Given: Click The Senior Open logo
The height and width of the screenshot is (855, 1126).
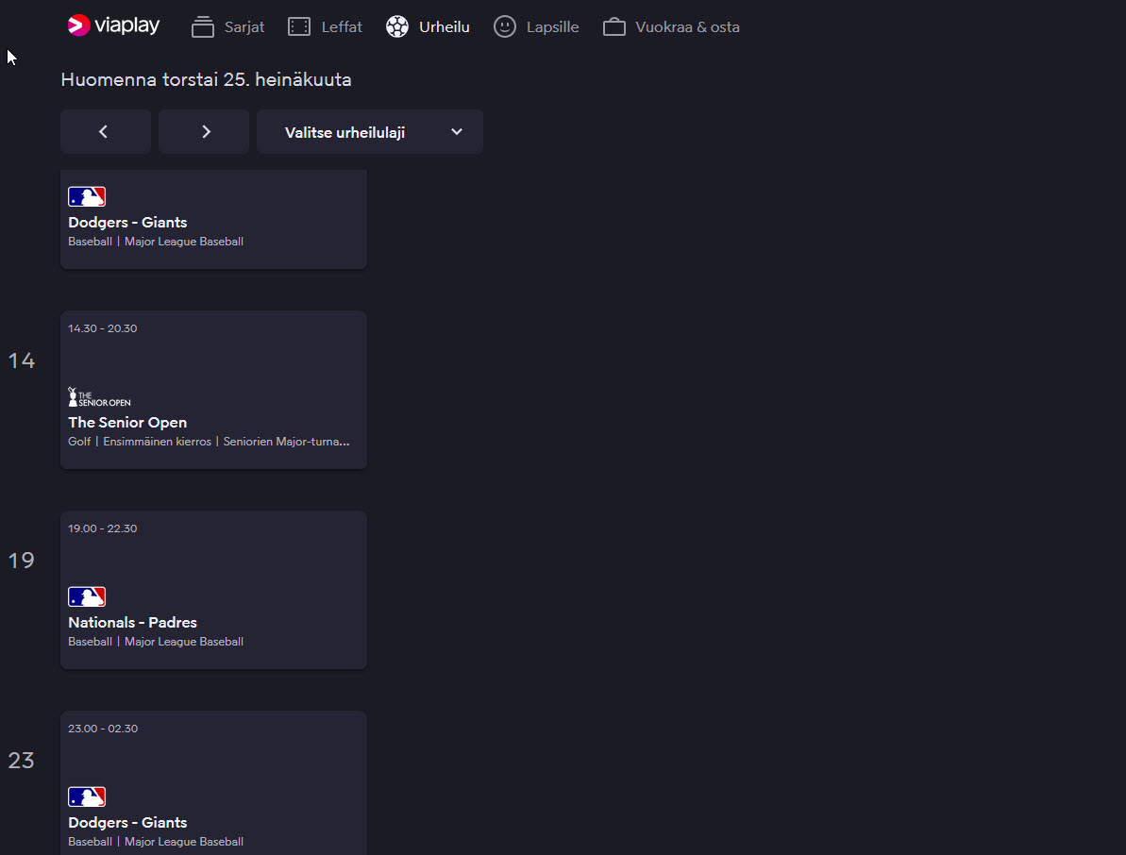Looking at the screenshot, I should pos(99,397).
